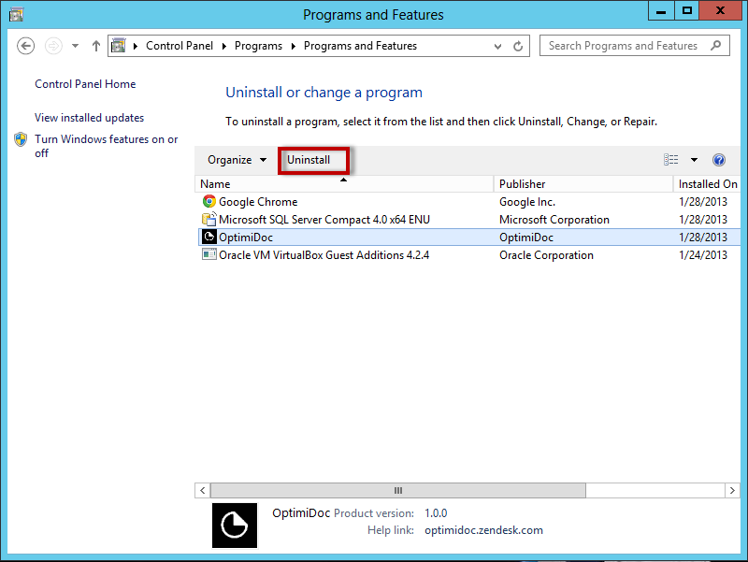Select Oracle VM VirtualBox Guest Additions entry
The width and height of the screenshot is (748, 562).
324,255
